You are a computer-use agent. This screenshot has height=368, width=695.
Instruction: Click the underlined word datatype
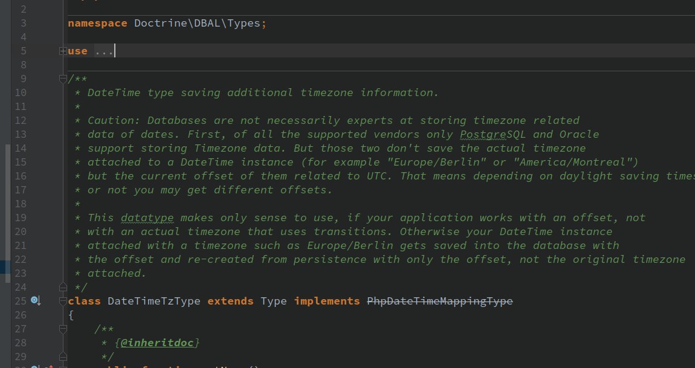[x=147, y=218]
